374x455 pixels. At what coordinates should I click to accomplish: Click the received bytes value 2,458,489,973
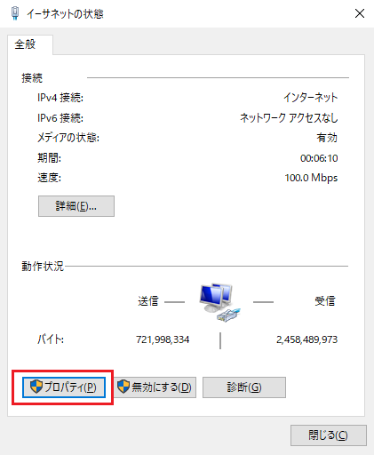pyautogui.click(x=306, y=339)
